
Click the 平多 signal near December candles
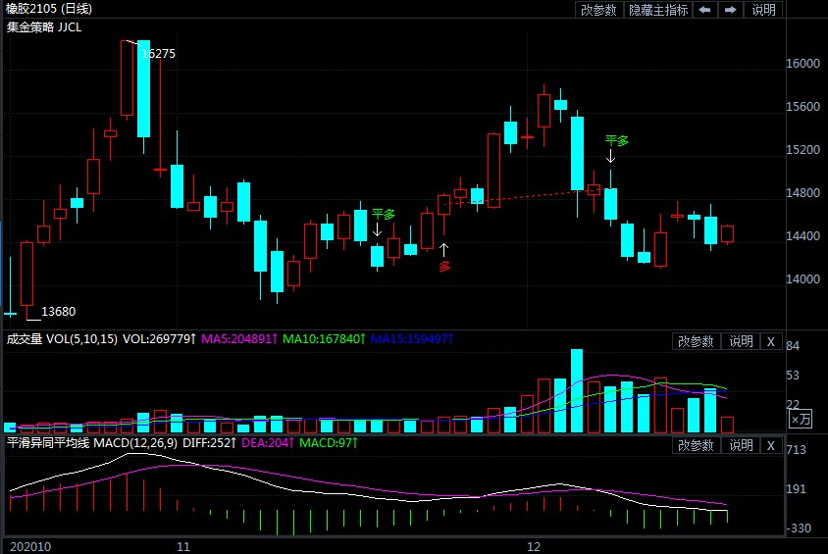click(x=617, y=140)
